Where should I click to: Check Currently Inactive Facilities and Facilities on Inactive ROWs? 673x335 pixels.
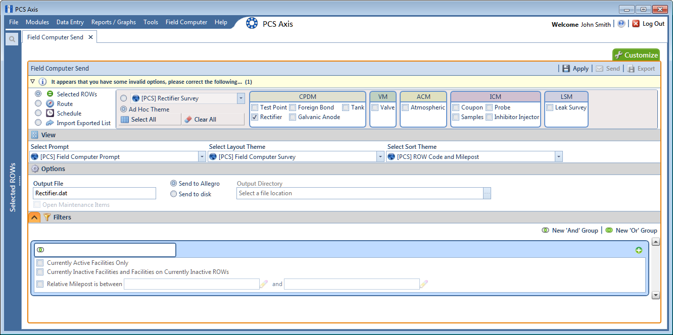pyautogui.click(x=40, y=272)
